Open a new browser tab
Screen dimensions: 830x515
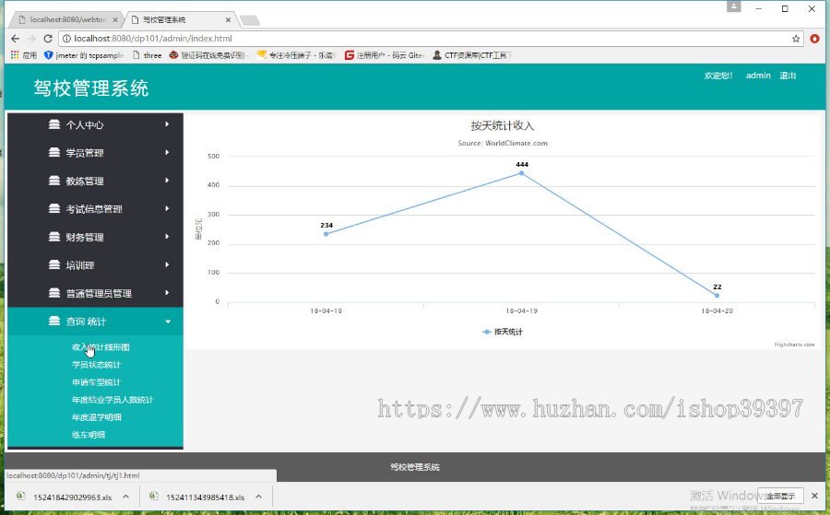pyautogui.click(x=249, y=20)
